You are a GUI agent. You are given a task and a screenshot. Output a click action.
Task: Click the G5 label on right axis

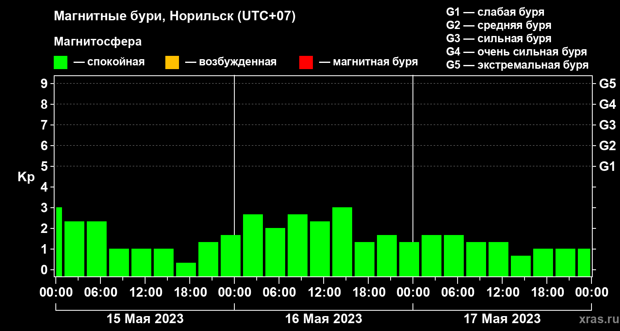point(607,84)
